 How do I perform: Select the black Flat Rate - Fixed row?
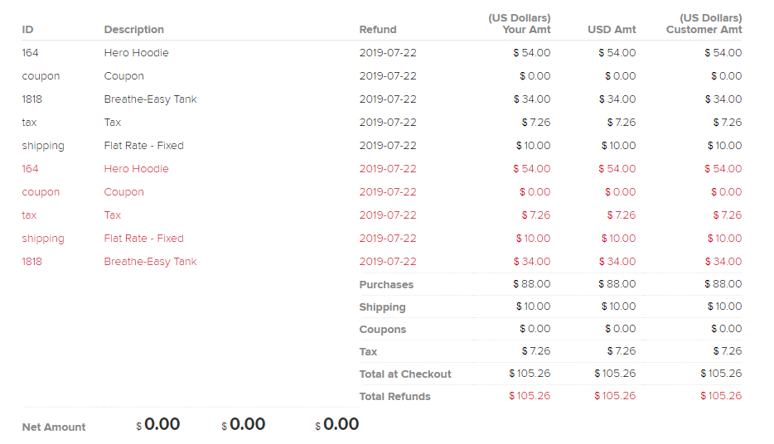(381, 146)
